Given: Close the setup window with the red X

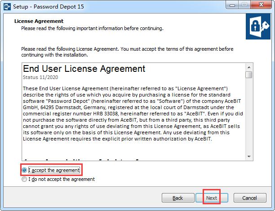Looking at the screenshot, I should pyautogui.click(x=261, y=5).
